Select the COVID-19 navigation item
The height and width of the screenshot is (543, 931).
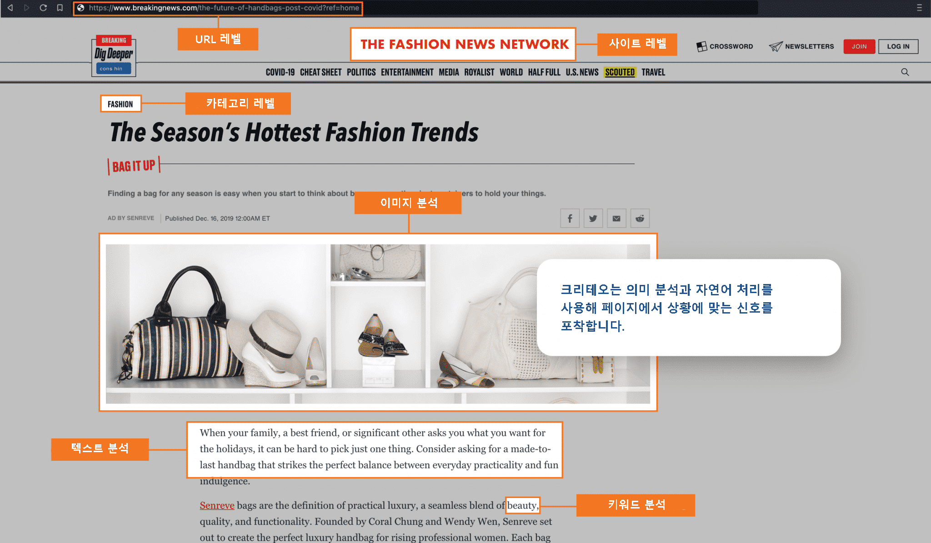point(280,72)
